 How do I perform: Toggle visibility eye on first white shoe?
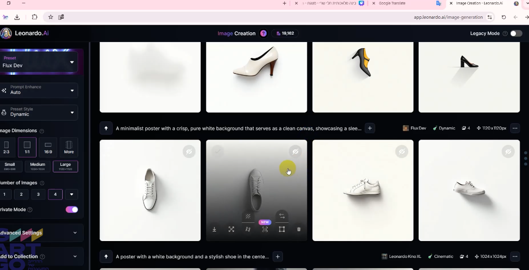(189, 152)
